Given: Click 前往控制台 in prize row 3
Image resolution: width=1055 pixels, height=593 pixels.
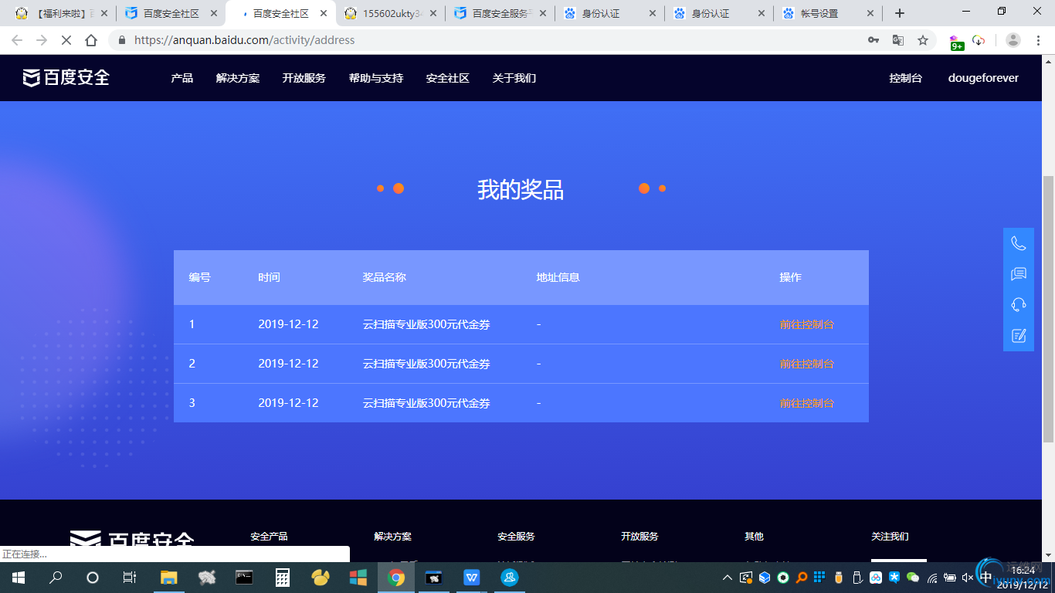Looking at the screenshot, I should 807,403.
